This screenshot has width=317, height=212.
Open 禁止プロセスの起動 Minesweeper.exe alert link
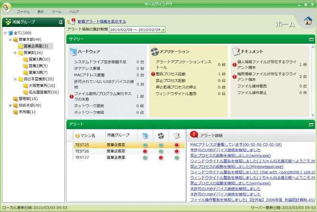[237, 167]
